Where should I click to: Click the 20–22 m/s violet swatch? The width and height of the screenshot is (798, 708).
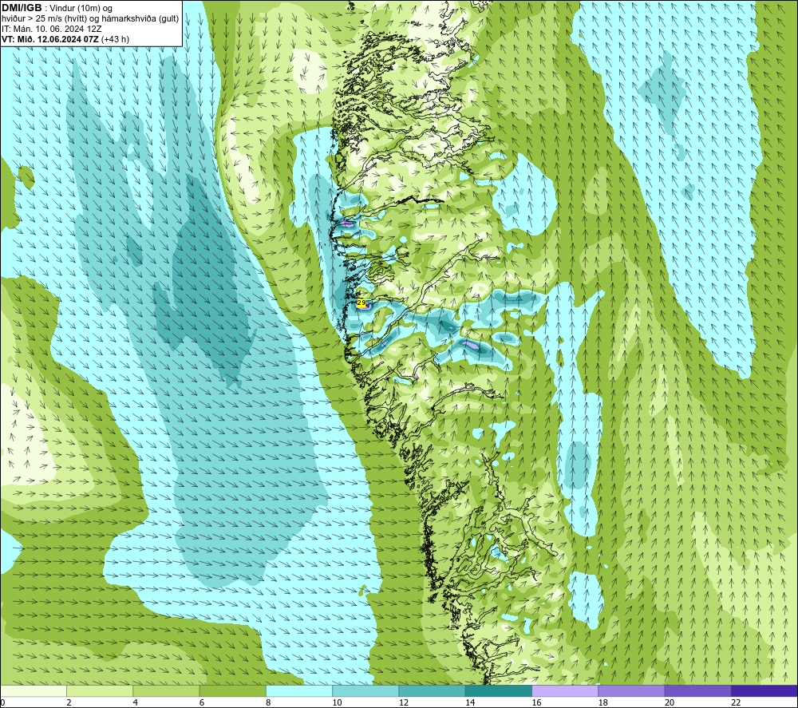tap(697, 690)
